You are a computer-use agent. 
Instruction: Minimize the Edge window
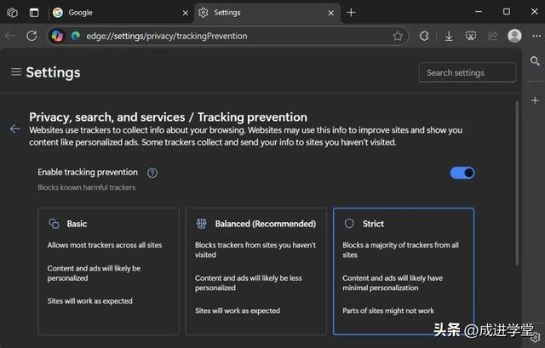click(x=479, y=12)
